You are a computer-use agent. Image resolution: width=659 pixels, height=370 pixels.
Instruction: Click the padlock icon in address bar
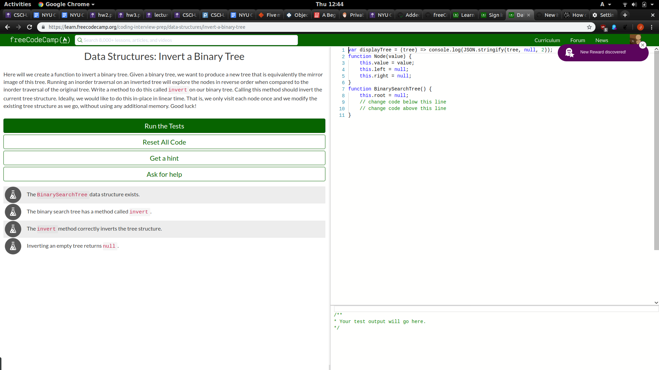(43, 27)
